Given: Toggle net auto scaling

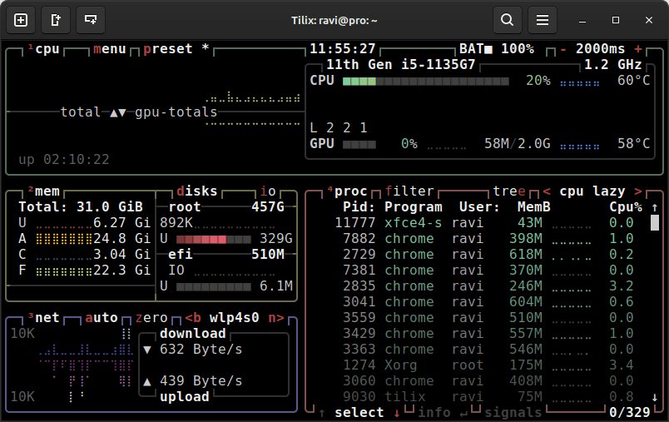Looking at the screenshot, I should point(102,318).
